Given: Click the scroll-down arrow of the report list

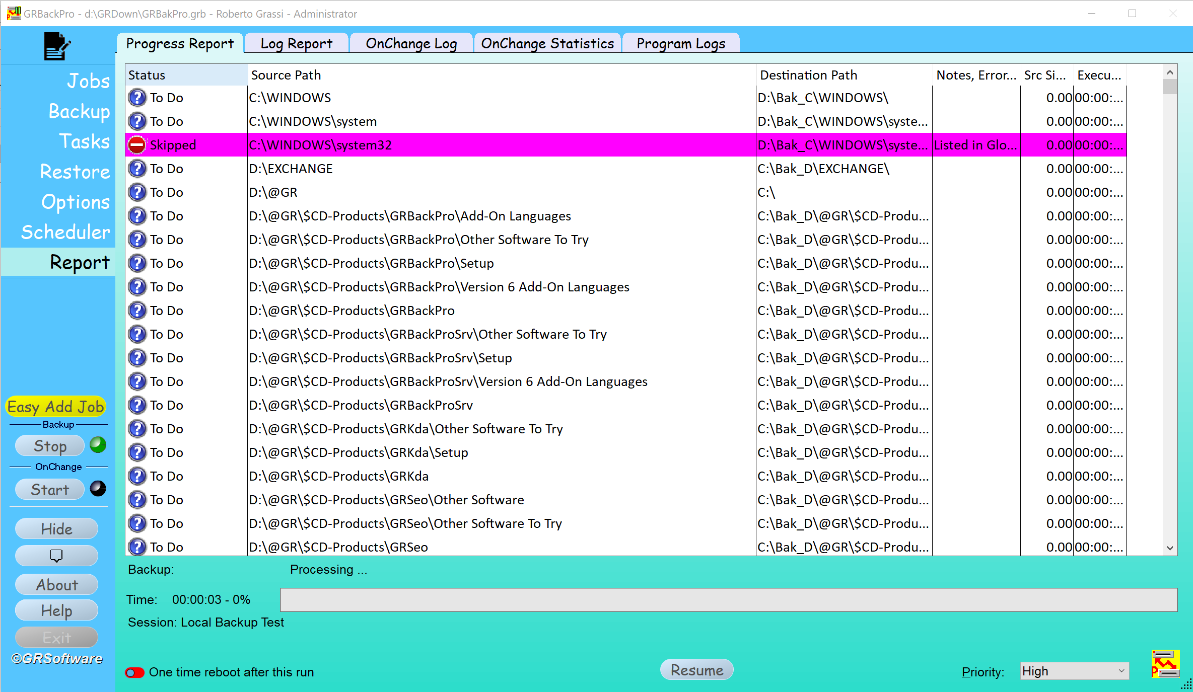Looking at the screenshot, I should [1170, 548].
